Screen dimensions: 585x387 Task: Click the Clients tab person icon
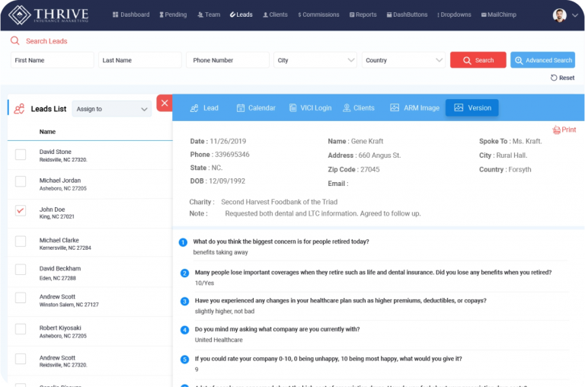point(347,108)
